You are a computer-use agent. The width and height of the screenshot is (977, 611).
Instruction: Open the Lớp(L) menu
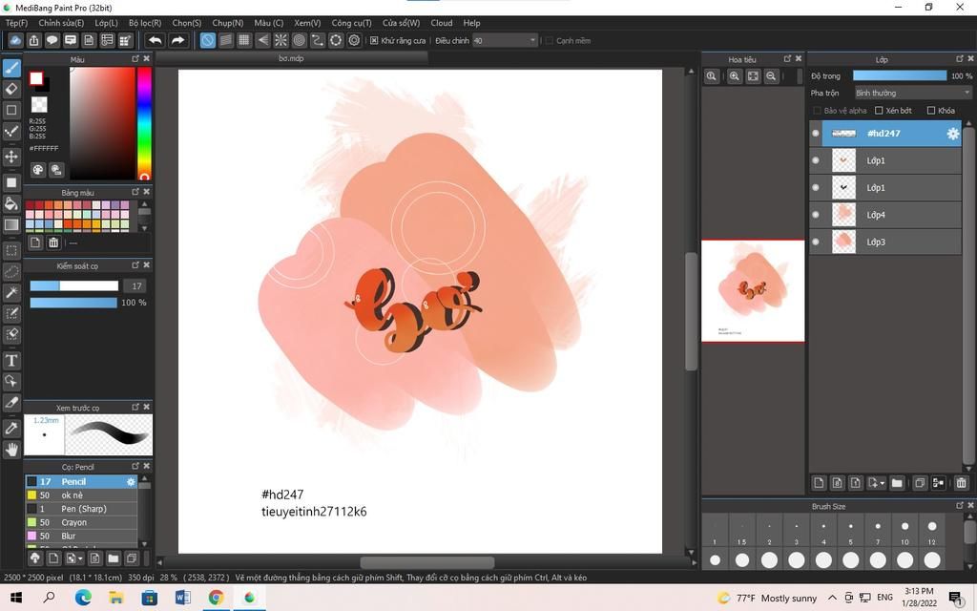pos(107,23)
